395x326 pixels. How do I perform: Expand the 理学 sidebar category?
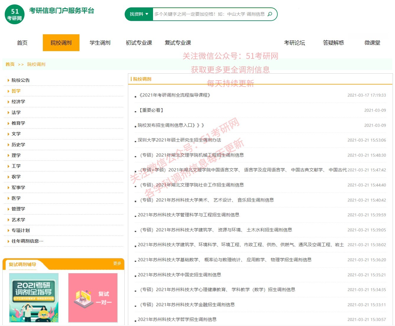16,155
